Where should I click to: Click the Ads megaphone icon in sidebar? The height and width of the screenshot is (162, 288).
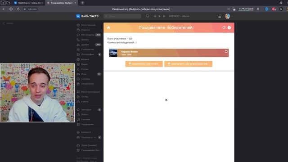[78, 119]
